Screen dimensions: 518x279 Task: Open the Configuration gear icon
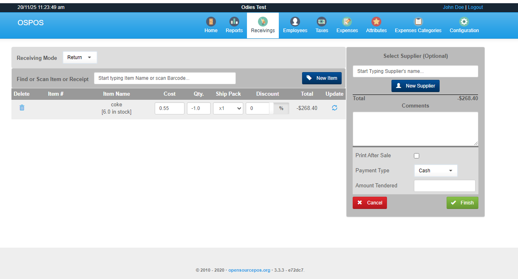click(464, 22)
